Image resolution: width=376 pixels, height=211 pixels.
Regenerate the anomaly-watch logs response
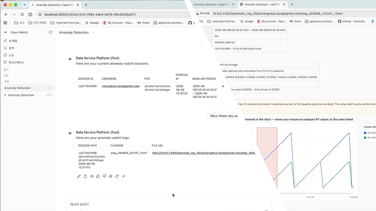(117, 176)
